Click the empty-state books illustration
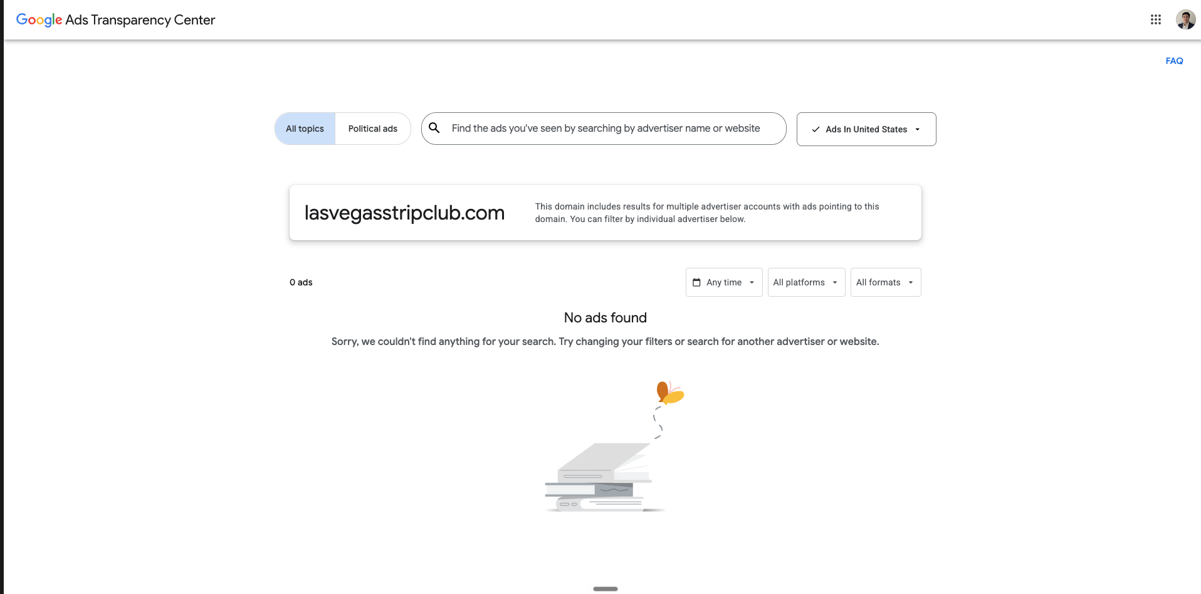Screen dimensions: 1201x594 coord(614,447)
